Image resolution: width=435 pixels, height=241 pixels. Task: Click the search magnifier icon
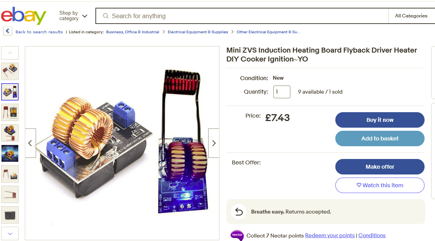tap(105, 16)
